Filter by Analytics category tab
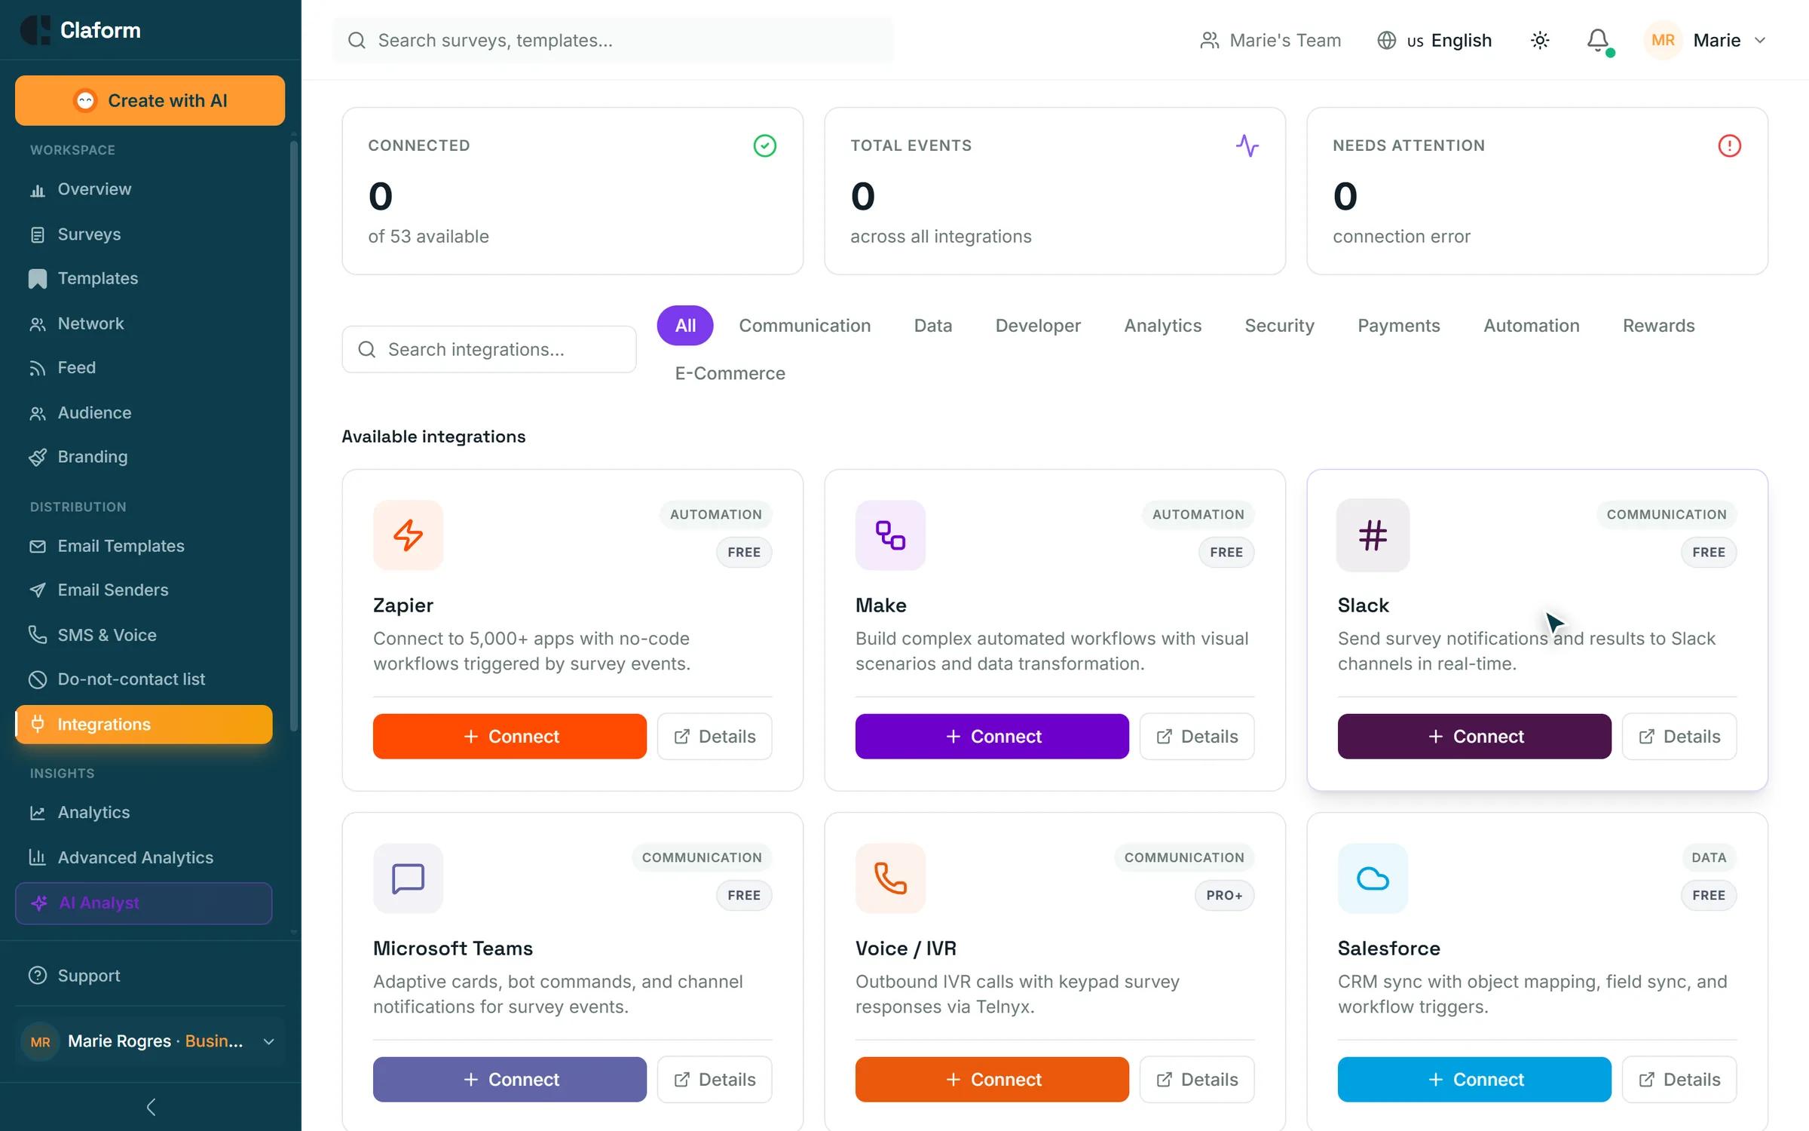The width and height of the screenshot is (1809, 1131). click(1162, 326)
